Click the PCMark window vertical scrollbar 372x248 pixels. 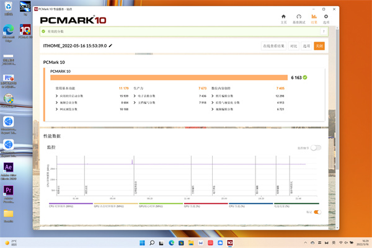[337, 99]
